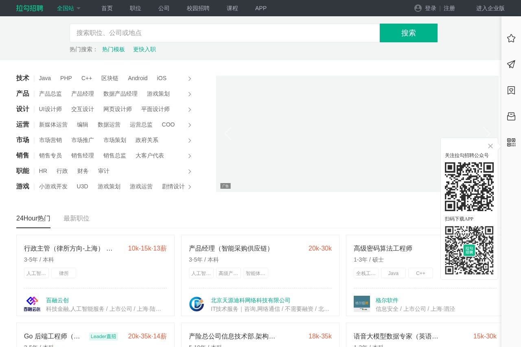The height and width of the screenshot is (347, 521).
Task: Expand the 技术 category arrow
Action: 190,79
